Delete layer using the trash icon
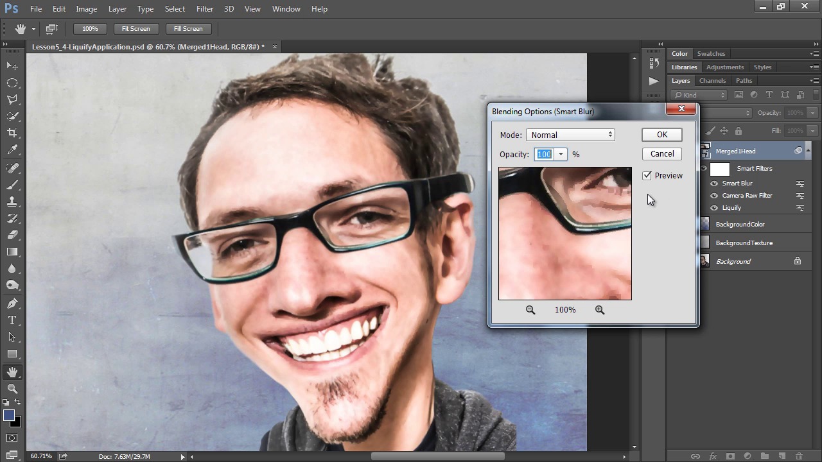 point(800,456)
